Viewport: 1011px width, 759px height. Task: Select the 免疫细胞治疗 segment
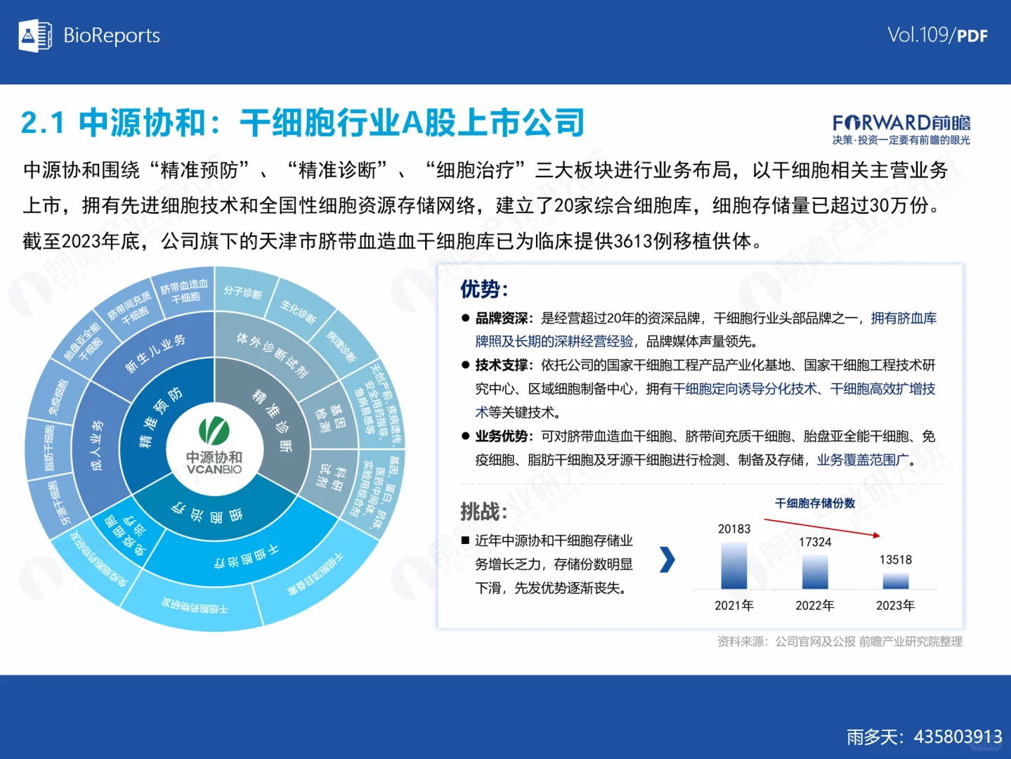tap(128, 534)
